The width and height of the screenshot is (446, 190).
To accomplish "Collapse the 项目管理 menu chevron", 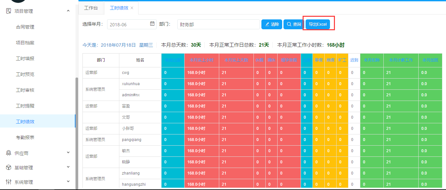I will click(x=68, y=11).
